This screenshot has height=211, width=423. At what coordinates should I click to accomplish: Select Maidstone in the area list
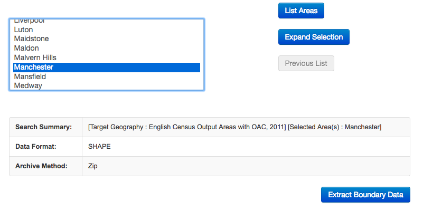coord(107,39)
